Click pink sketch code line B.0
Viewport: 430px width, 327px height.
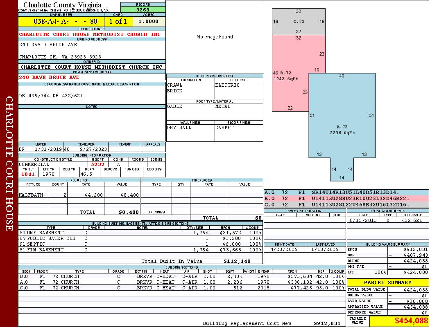coord(346,198)
